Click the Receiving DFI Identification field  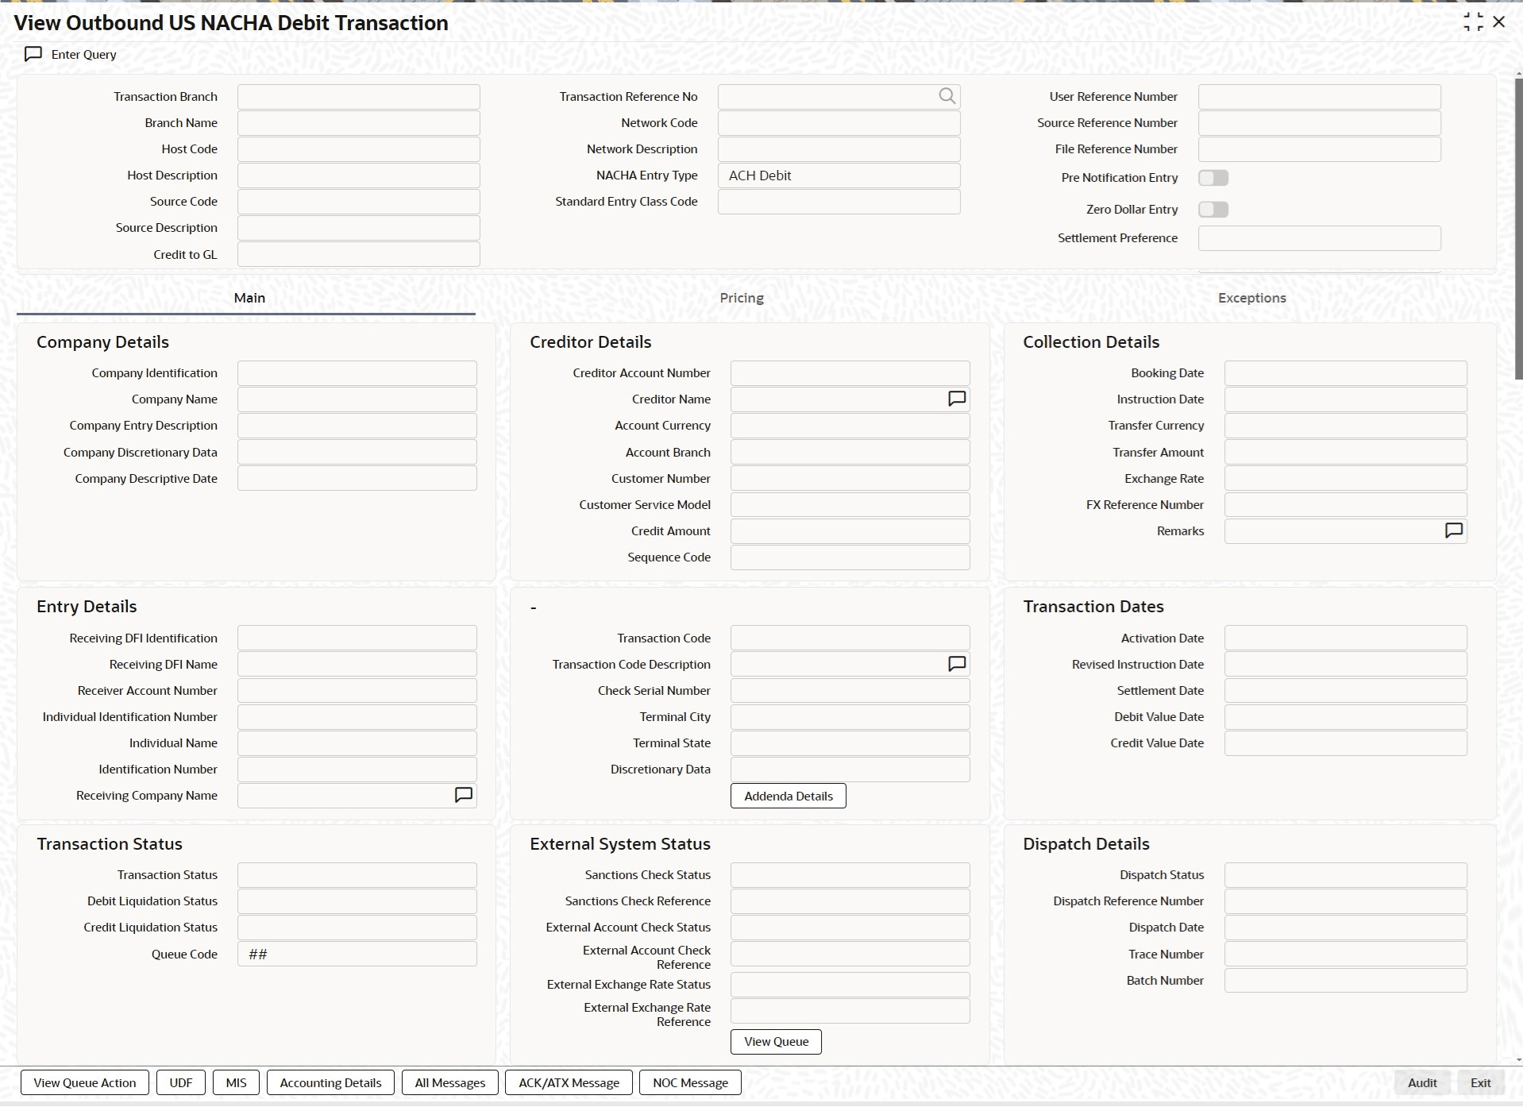click(357, 638)
